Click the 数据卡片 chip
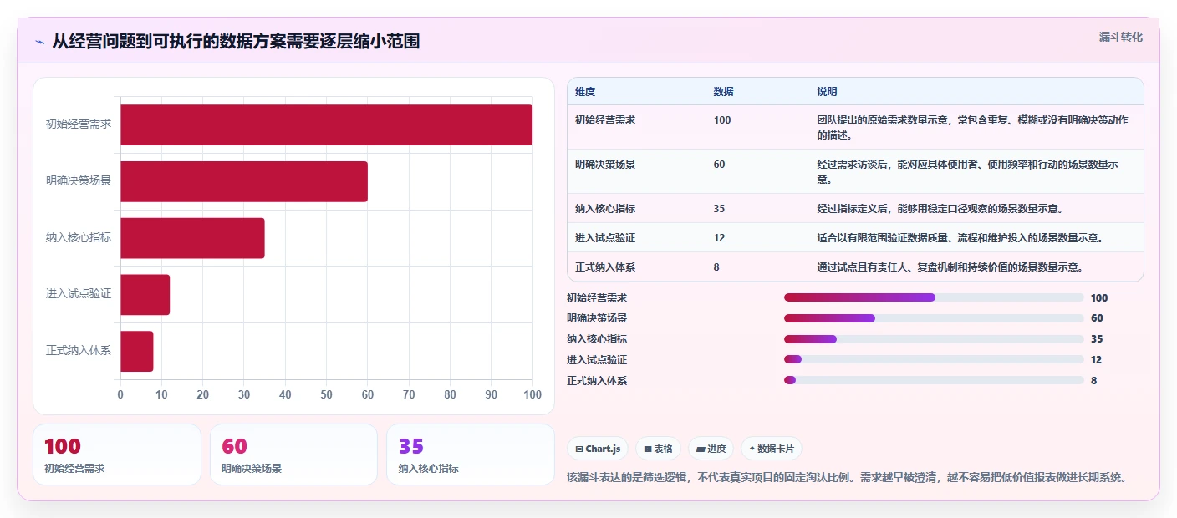The height and width of the screenshot is (518, 1177). click(x=771, y=449)
